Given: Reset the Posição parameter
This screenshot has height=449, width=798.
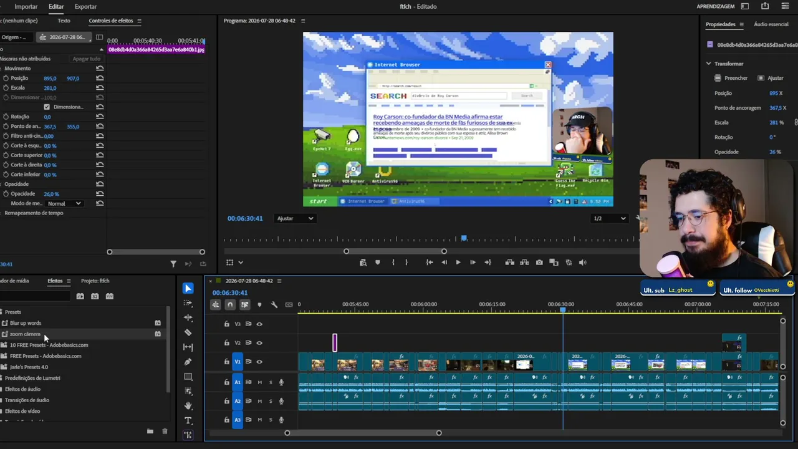Looking at the screenshot, I should click(100, 78).
